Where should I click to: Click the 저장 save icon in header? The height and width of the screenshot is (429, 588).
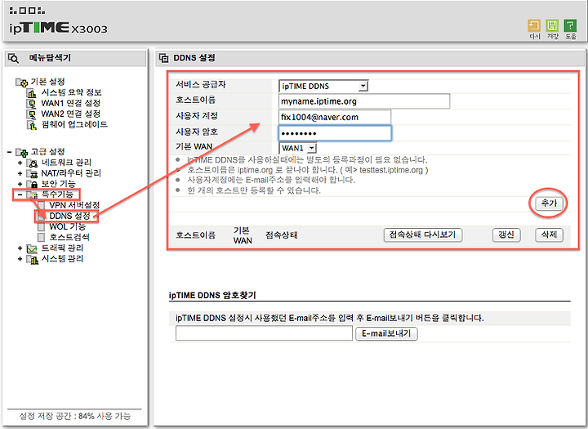(552, 26)
